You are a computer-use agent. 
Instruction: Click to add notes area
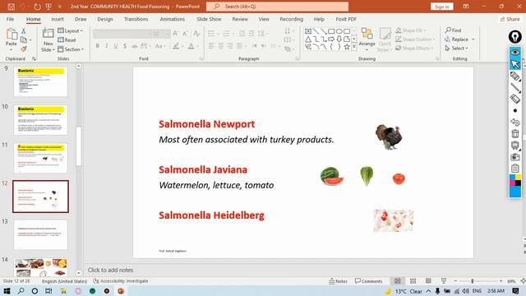point(110,270)
